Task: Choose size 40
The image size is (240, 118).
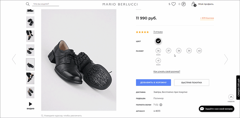Action: tap(199, 51)
